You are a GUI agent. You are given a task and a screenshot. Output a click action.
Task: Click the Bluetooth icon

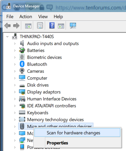(x=22, y=64)
